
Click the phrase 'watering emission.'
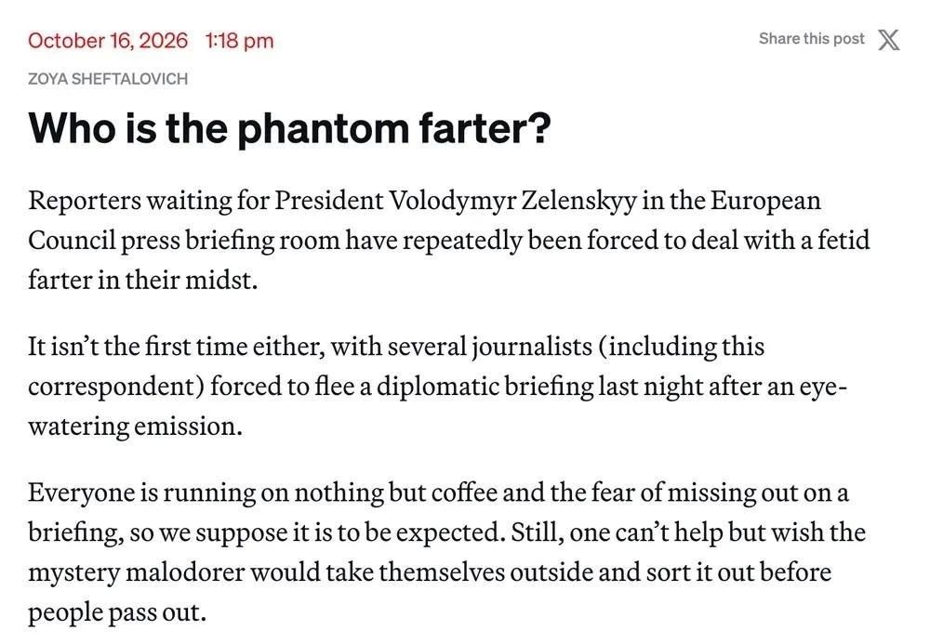135,426
